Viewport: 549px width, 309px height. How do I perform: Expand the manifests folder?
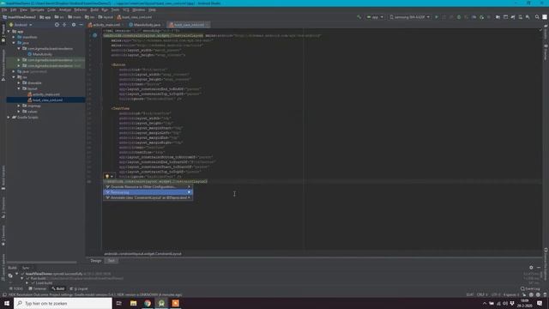[14, 37]
